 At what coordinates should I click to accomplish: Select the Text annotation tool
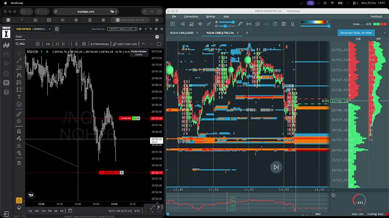19,97
